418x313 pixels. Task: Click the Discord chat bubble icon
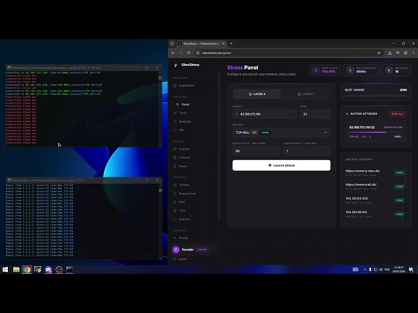point(175,219)
